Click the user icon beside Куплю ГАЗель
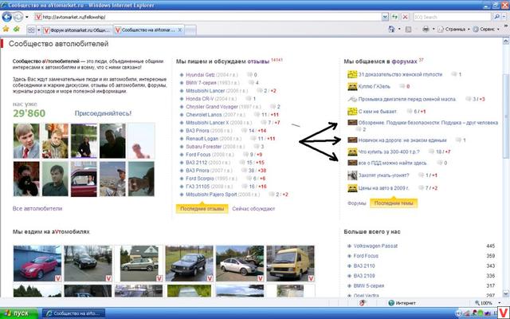 click(352, 87)
